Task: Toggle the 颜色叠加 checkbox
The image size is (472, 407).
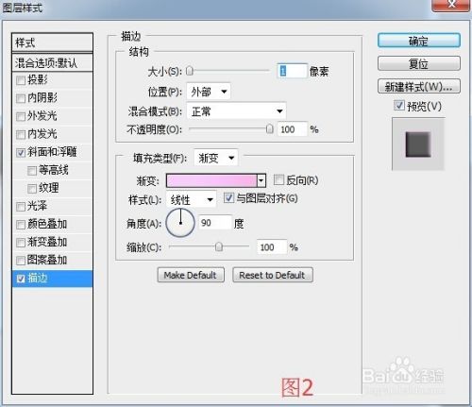Action: (21, 225)
